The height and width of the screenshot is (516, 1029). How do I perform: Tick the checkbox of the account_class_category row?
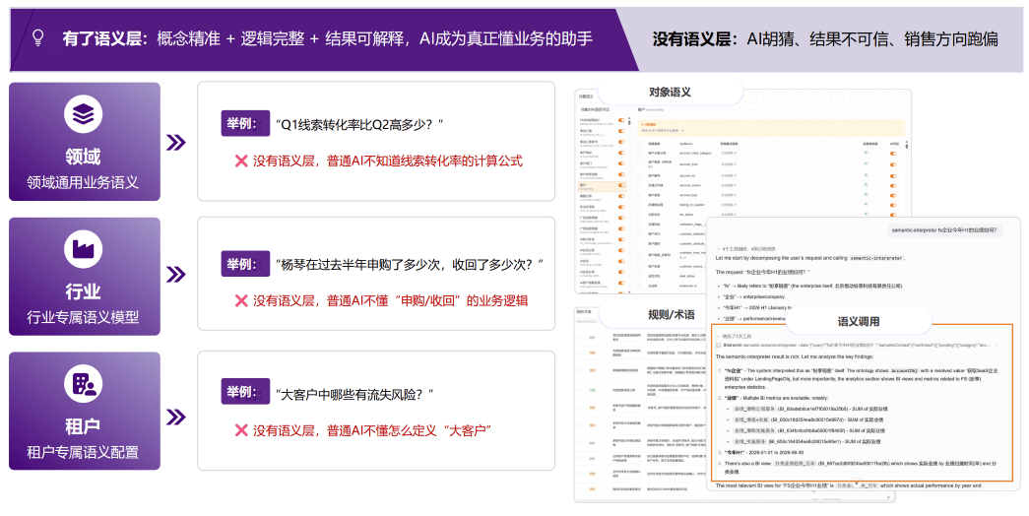coord(639,153)
